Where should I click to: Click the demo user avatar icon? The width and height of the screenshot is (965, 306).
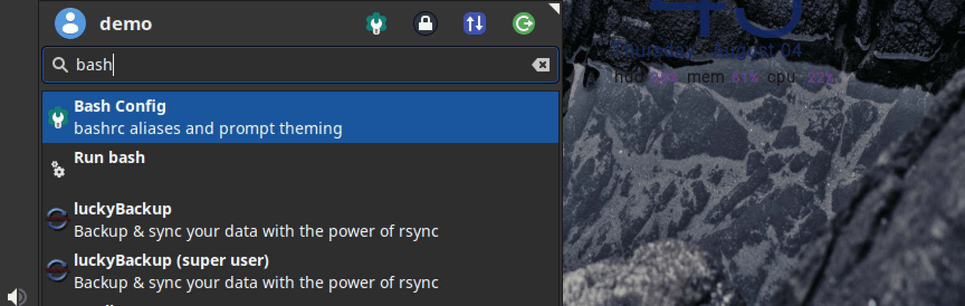coord(70,23)
